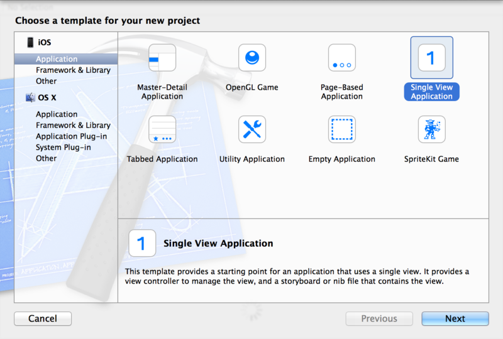This screenshot has width=503, height=339.
Task: Click the 'Choose a template' heading
Action: 108,21
